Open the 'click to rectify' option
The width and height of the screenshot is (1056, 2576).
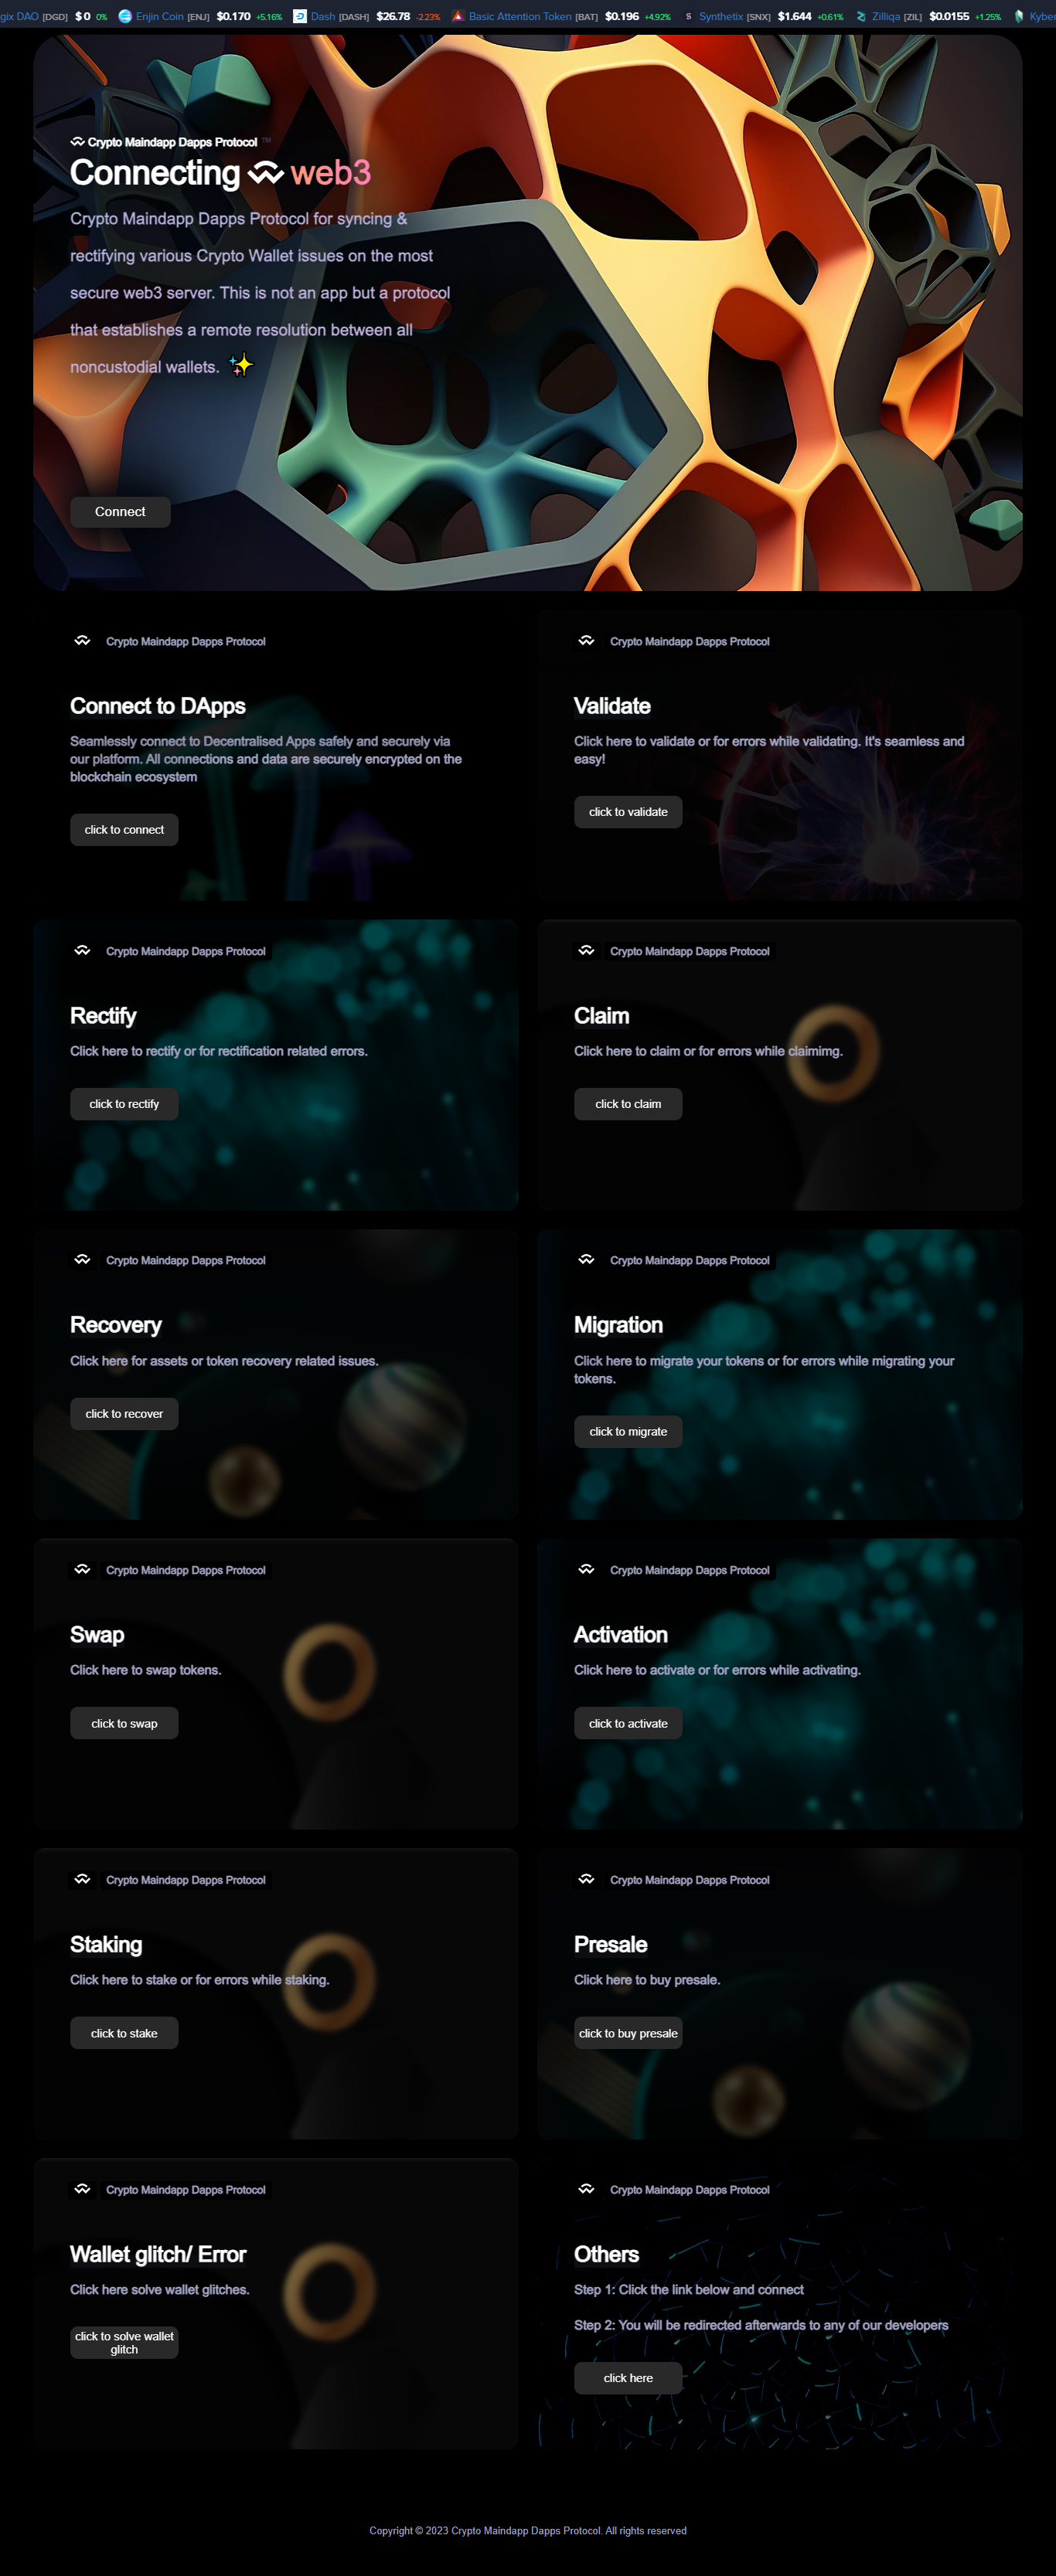pyautogui.click(x=124, y=1104)
